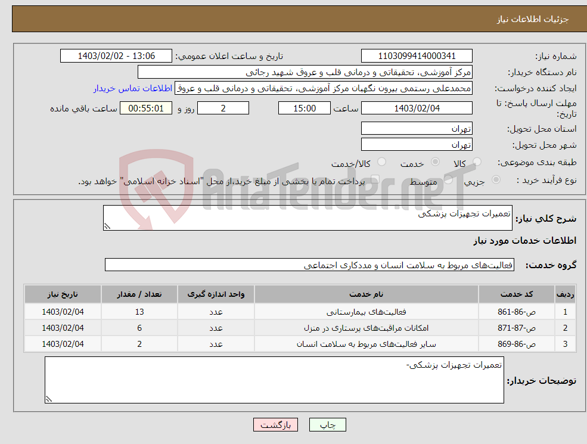Screen dimensions: 587x444
Task: Click the announcement date field 1403/02/02 - 13:06
Action: pyautogui.click(x=116, y=56)
